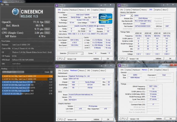Click the XMP-2134 frequency 1067 MHz cell
Screen dimensions: 177x122
click(x=166, y=36)
